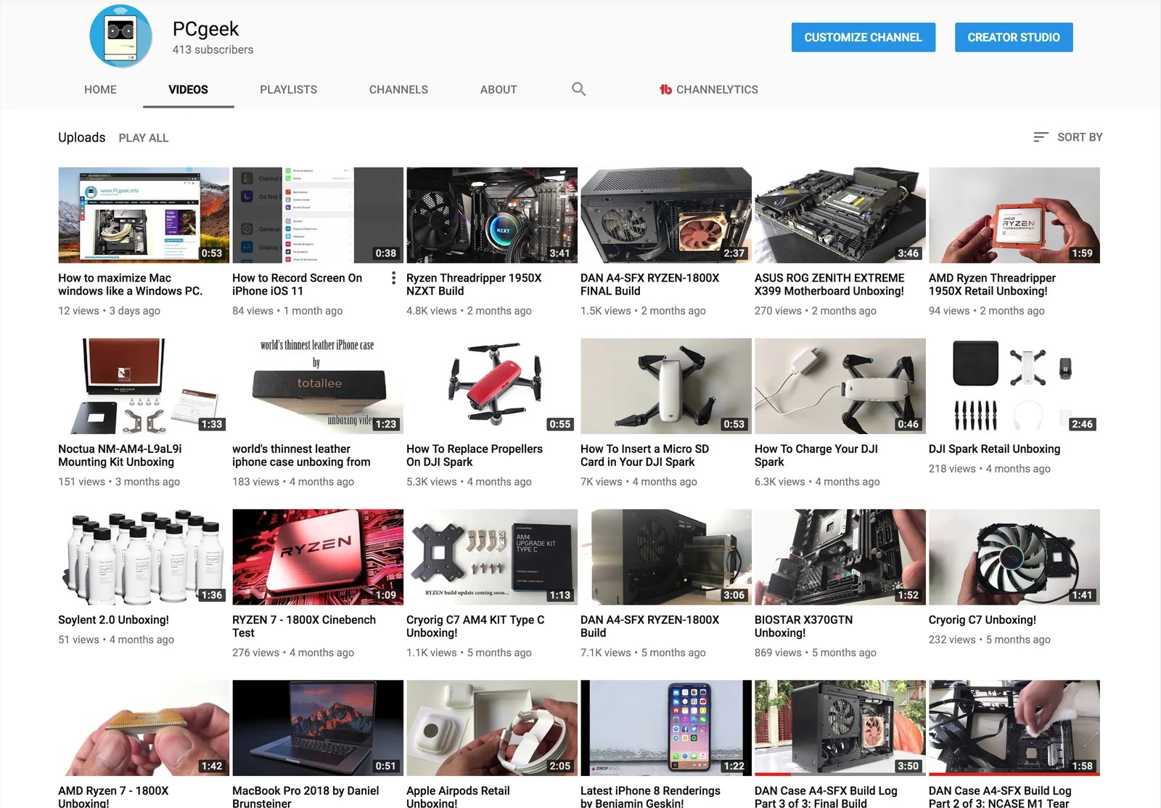Switch to the Home tab
Image resolution: width=1161 pixels, height=808 pixels.
coord(100,89)
